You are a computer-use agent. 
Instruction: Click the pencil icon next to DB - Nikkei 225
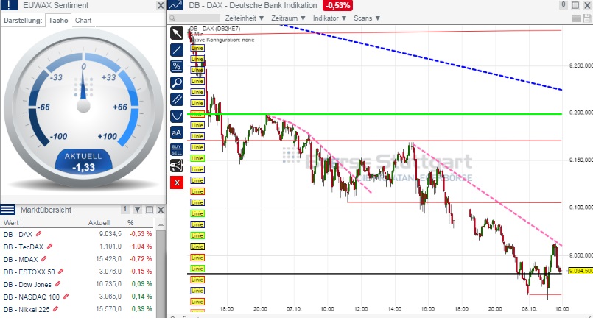pyautogui.click(x=55, y=309)
